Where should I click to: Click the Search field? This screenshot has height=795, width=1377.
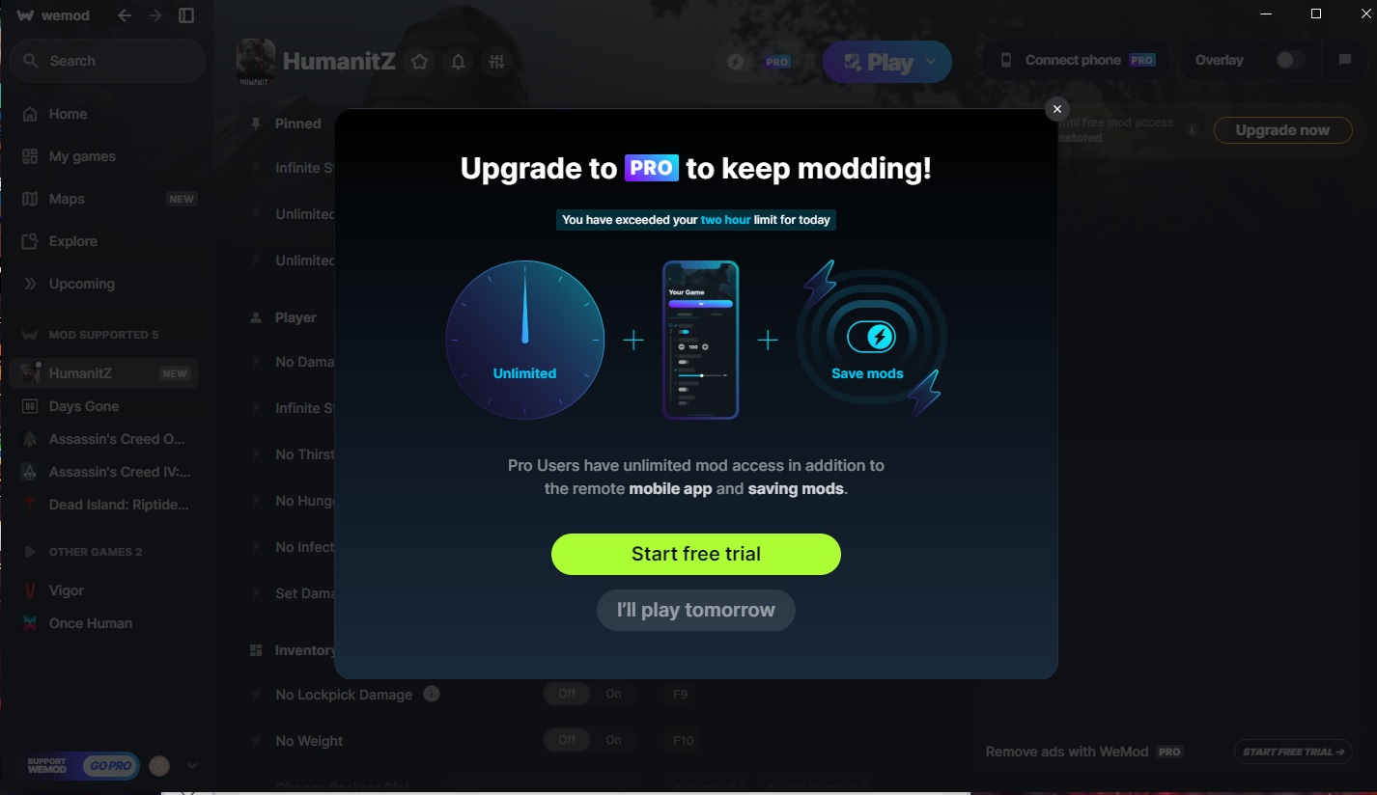[107, 61]
